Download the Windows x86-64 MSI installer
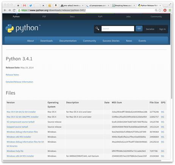 (x=20, y=156)
